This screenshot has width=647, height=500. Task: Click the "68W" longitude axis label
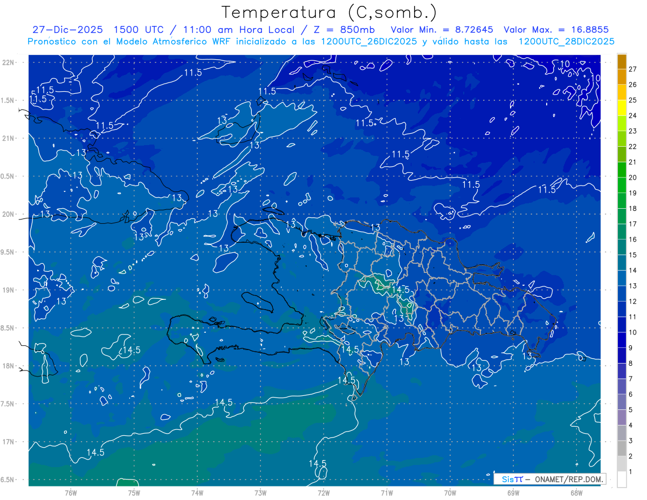(576, 493)
